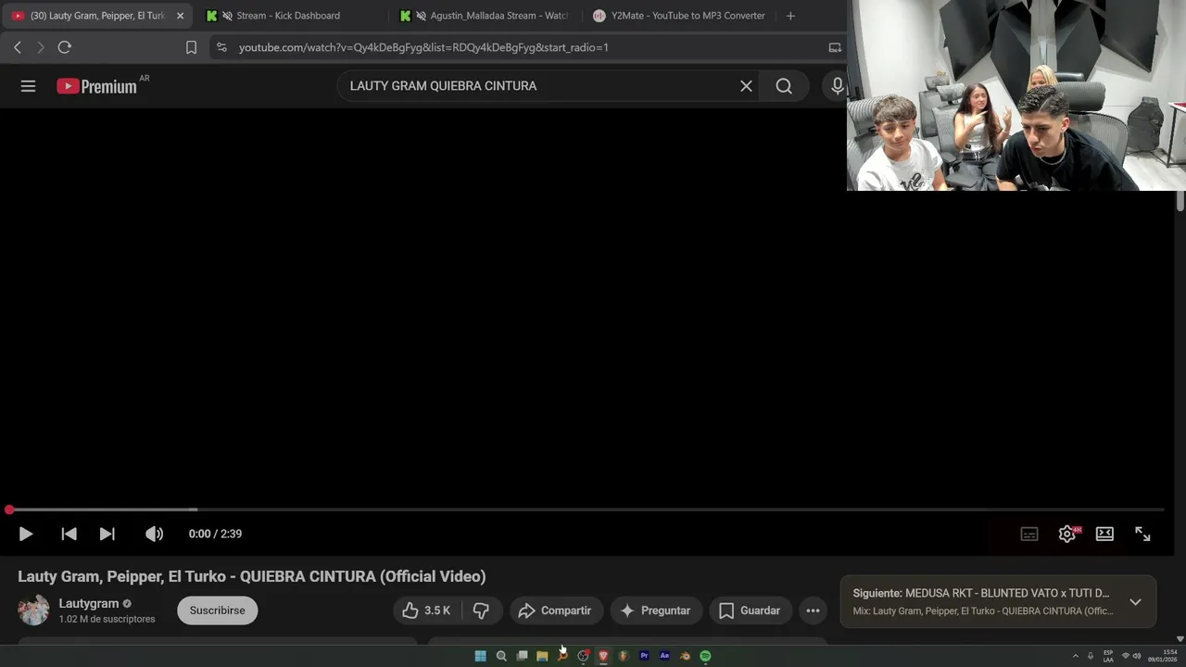The width and height of the screenshot is (1186, 667).
Task: Switch player to theater mode
Action: coord(1104,534)
